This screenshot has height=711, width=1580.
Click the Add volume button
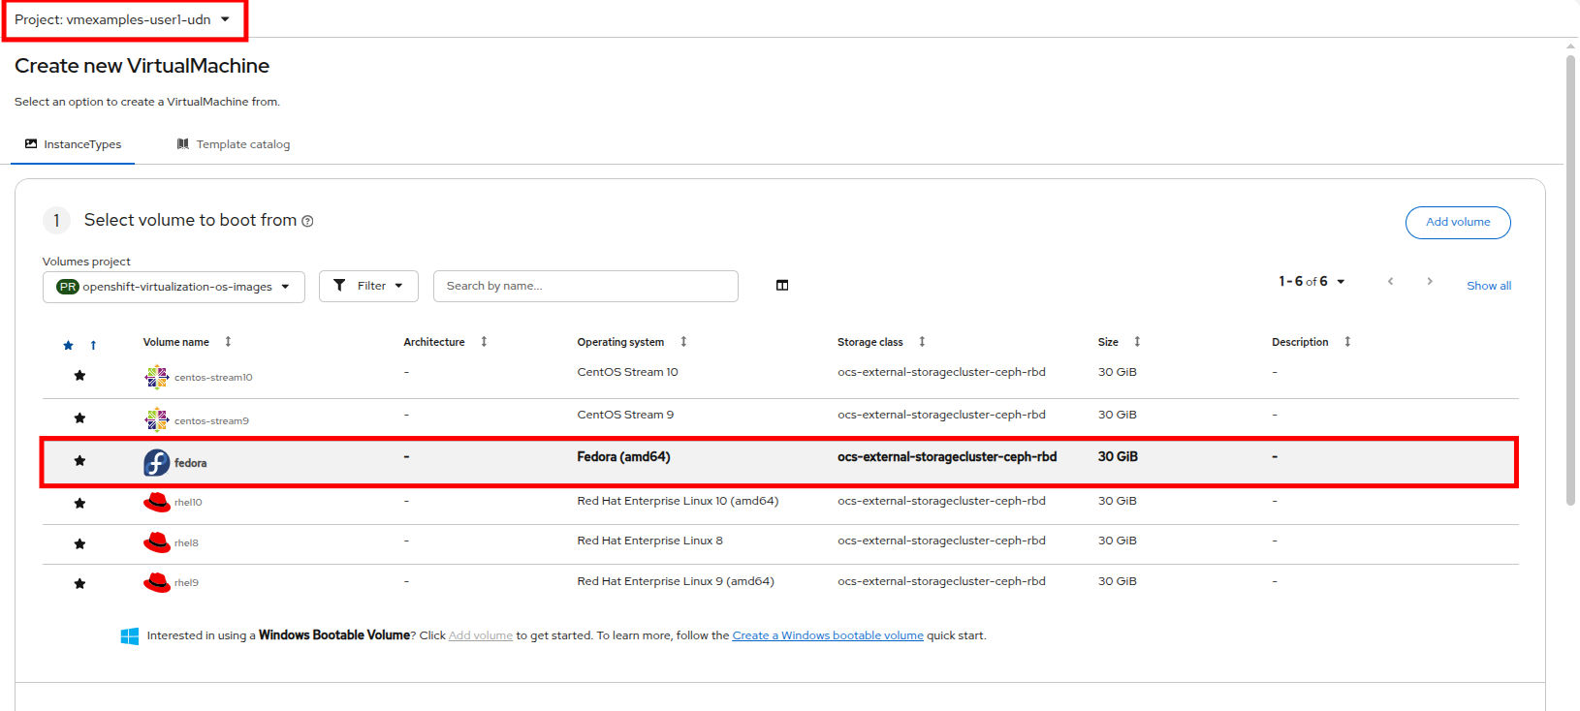[1458, 222]
